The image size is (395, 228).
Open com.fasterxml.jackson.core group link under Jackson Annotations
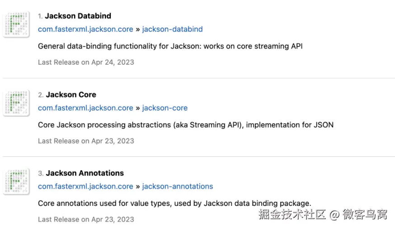pyautogui.click(x=85, y=186)
